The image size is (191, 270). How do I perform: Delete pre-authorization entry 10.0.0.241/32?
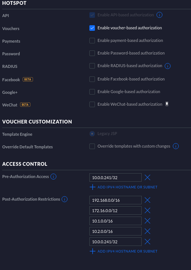[148, 177]
